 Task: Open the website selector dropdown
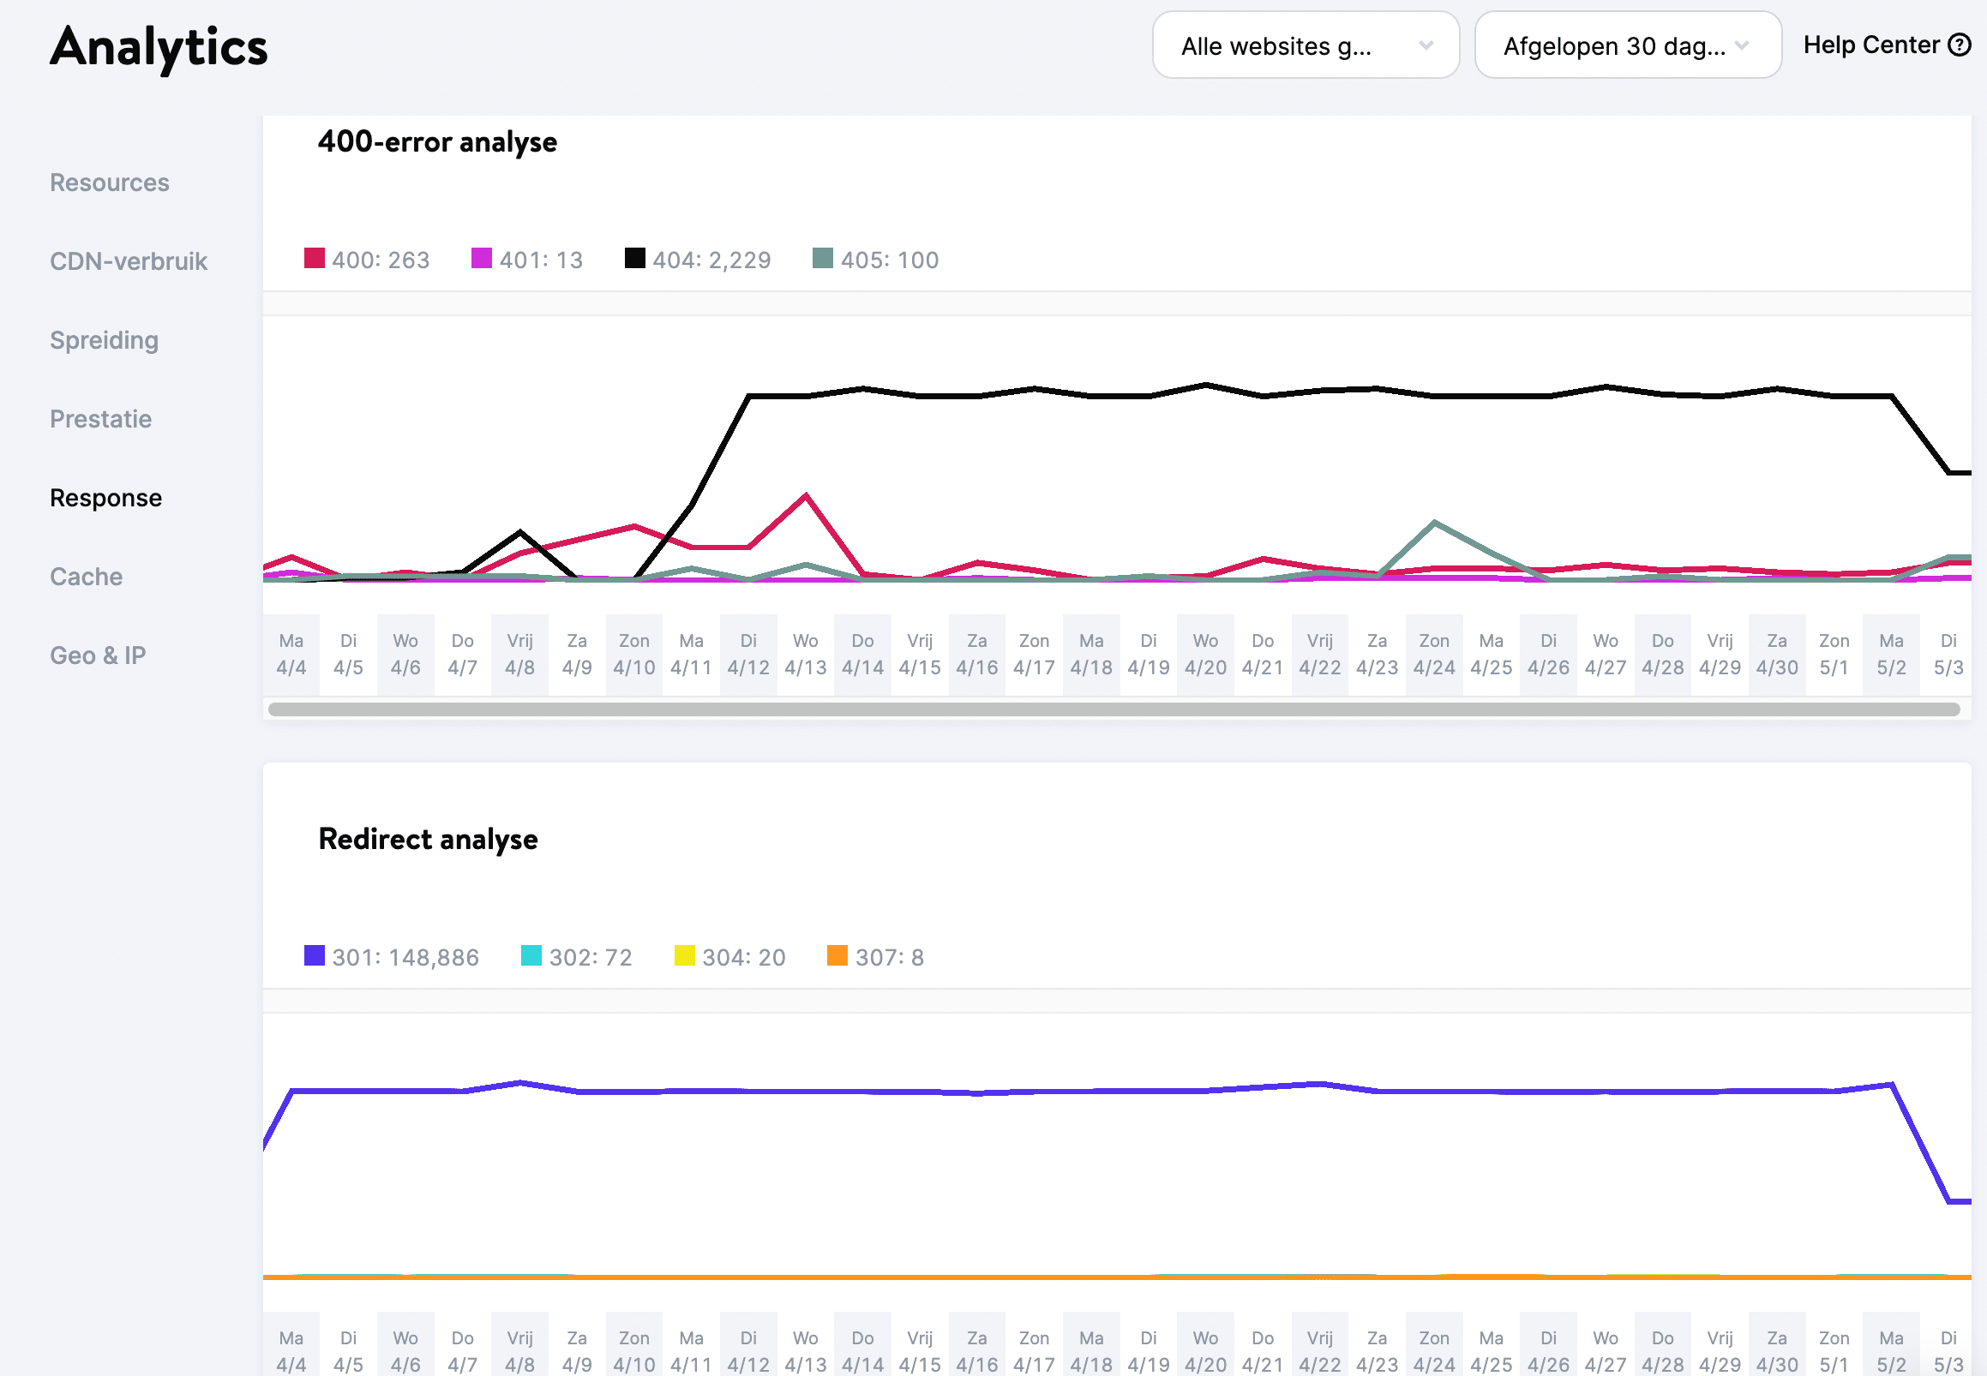(1305, 45)
